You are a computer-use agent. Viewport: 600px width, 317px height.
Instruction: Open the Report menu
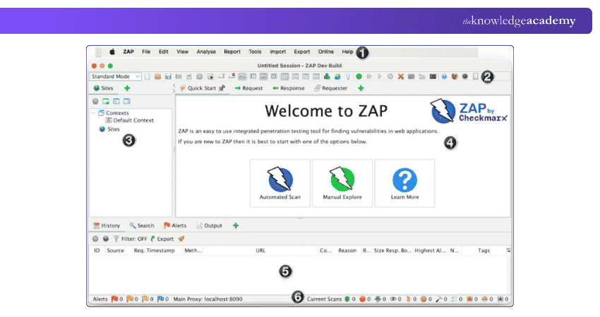pyautogui.click(x=232, y=51)
